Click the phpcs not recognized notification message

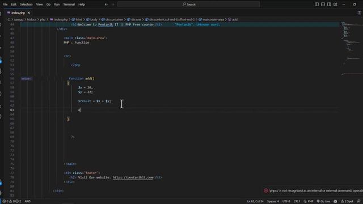coord(315,190)
